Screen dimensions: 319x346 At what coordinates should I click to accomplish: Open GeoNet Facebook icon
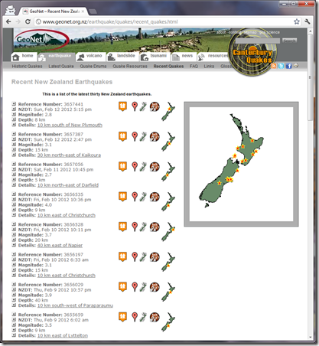[288, 66]
